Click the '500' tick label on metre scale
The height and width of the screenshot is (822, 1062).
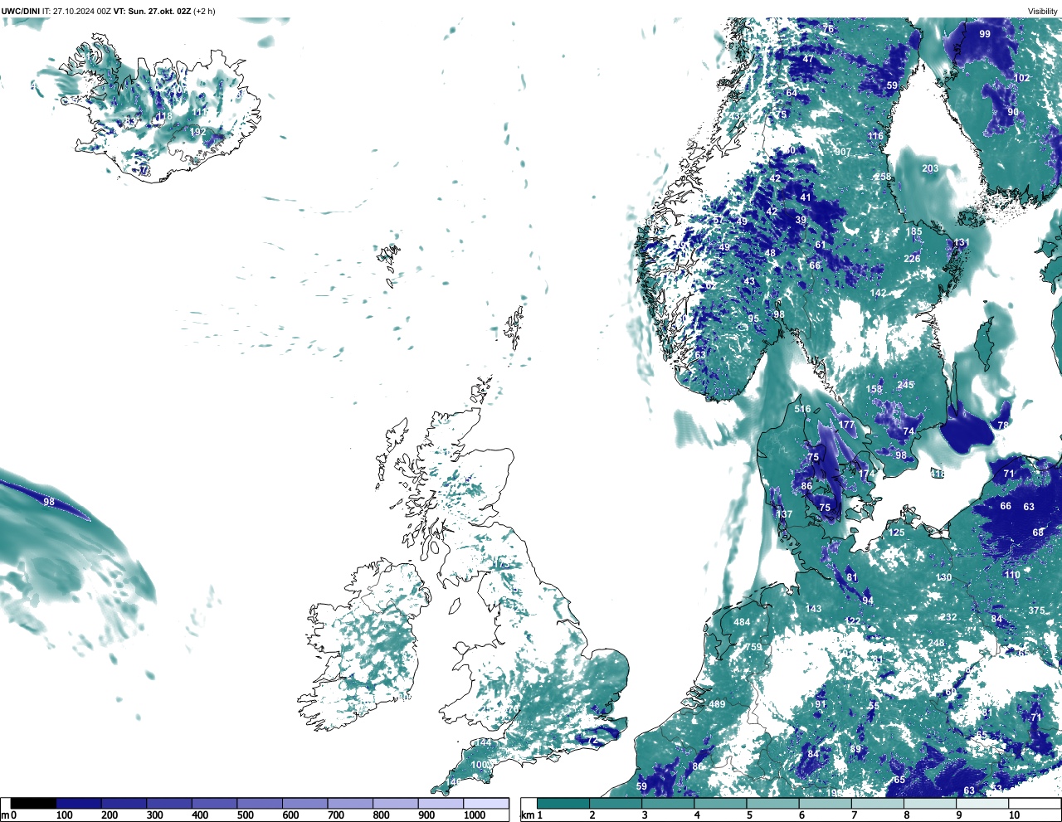tap(245, 815)
